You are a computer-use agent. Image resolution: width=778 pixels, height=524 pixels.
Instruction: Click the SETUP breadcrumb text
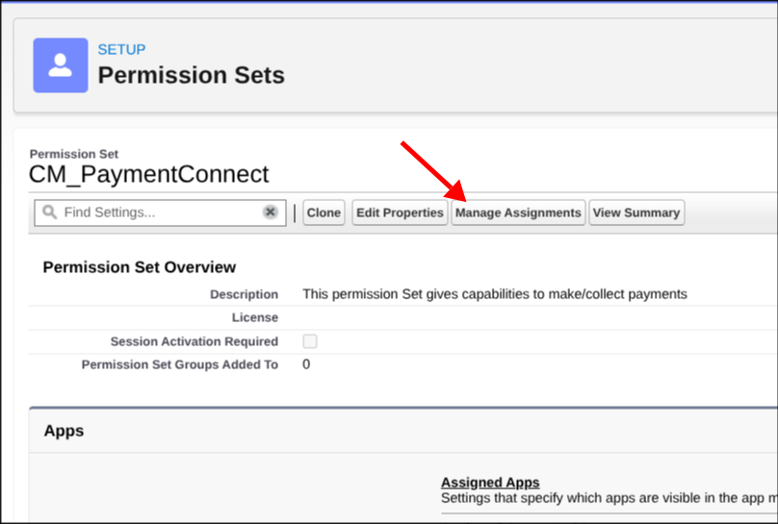[x=121, y=50]
